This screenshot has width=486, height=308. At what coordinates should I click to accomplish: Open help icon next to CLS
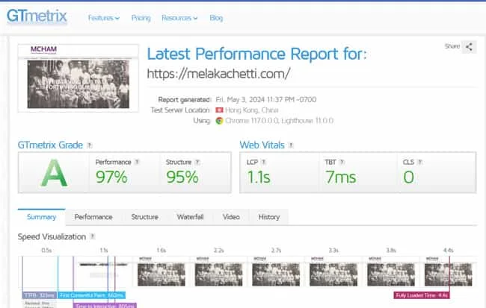(419, 162)
